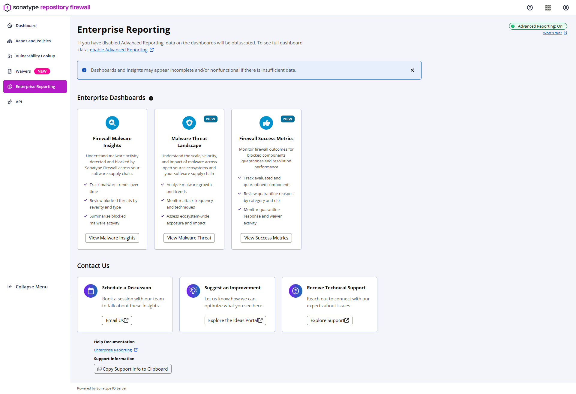Open Repos and Policies page
Screen dimensions: 576x394
(x=35, y=41)
